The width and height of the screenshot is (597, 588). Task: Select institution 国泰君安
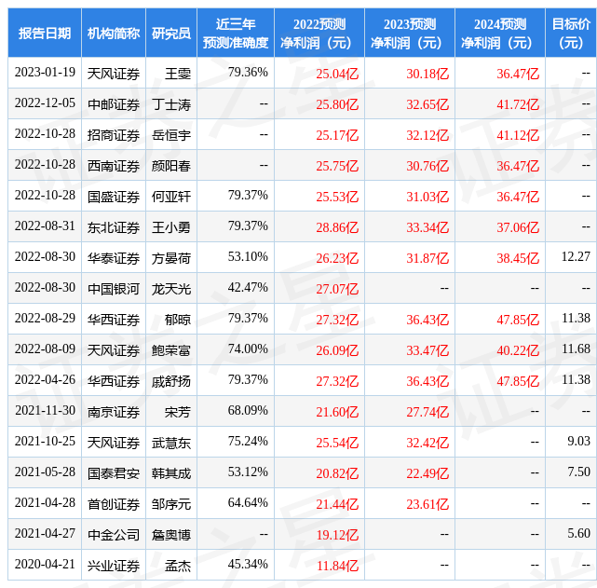point(114,473)
